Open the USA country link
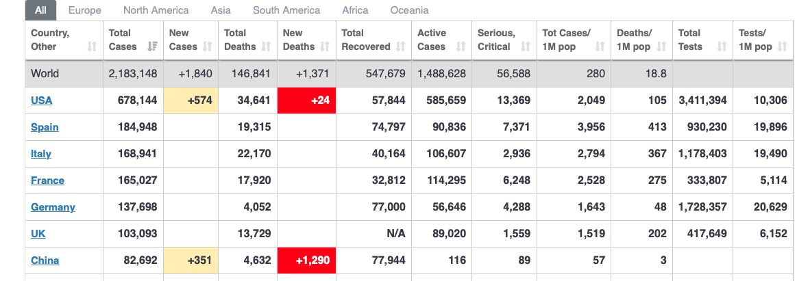 click(x=42, y=101)
